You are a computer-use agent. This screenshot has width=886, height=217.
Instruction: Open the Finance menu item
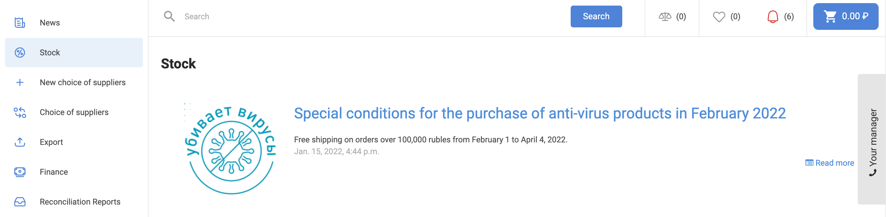point(54,172)
